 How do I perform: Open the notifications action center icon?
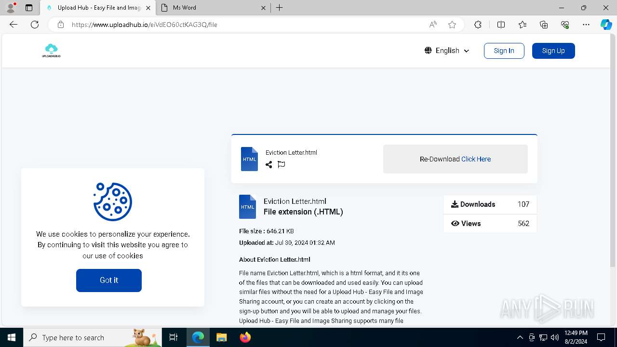pyautogui.click(x=601, y=337)
